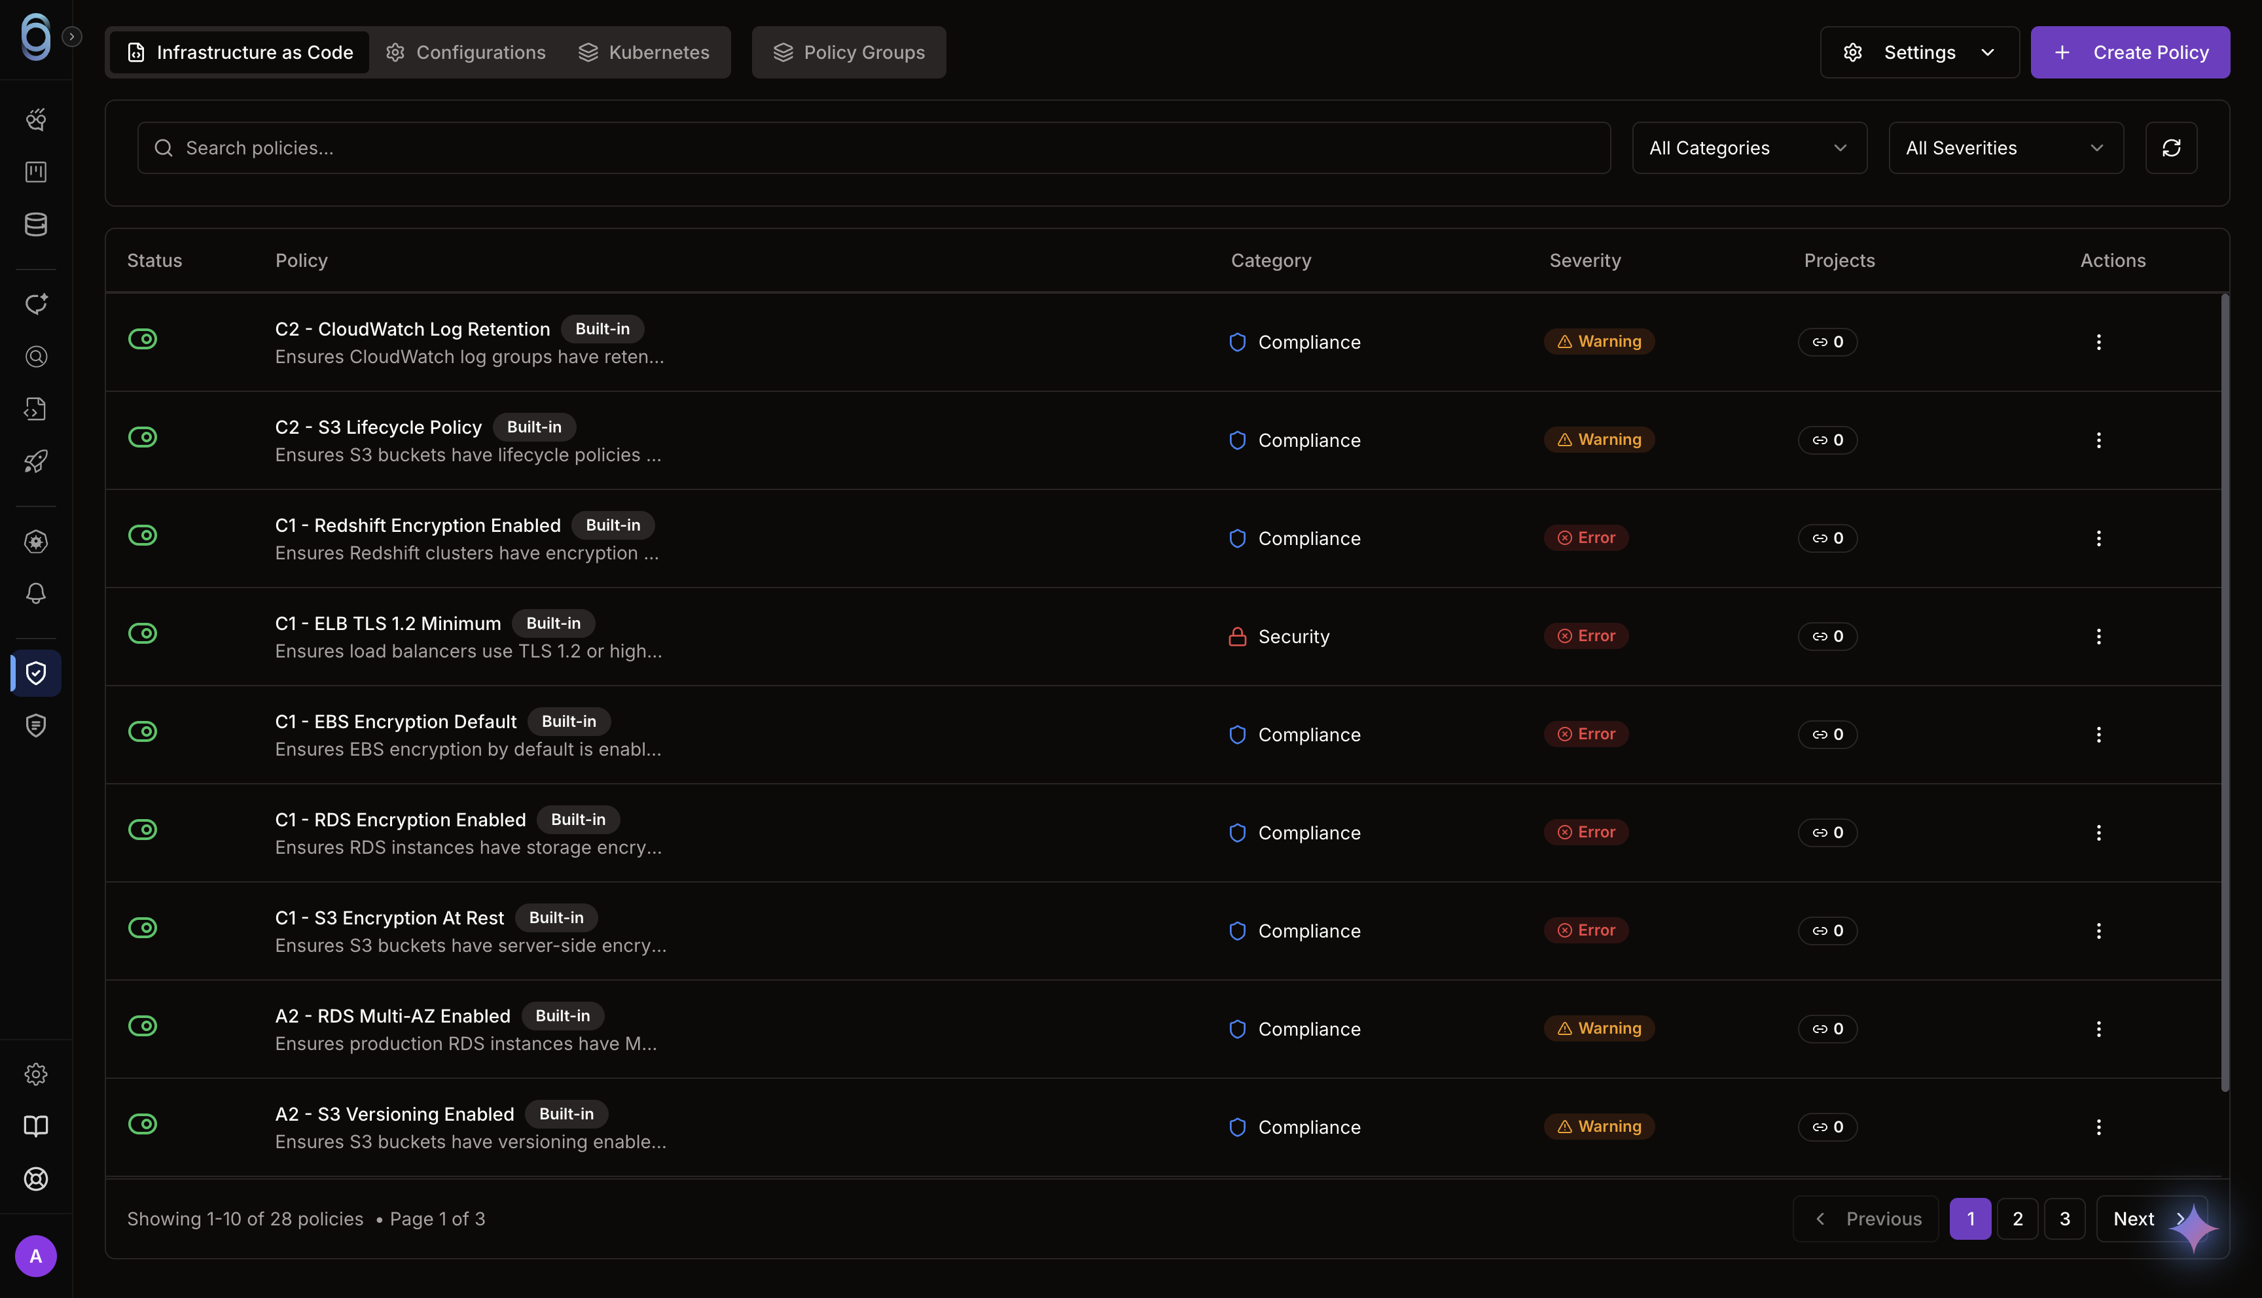Click projects count for ELB TLS 1.2 Minimum
Screen dimensions: 2262x1298
[1827, 637]
